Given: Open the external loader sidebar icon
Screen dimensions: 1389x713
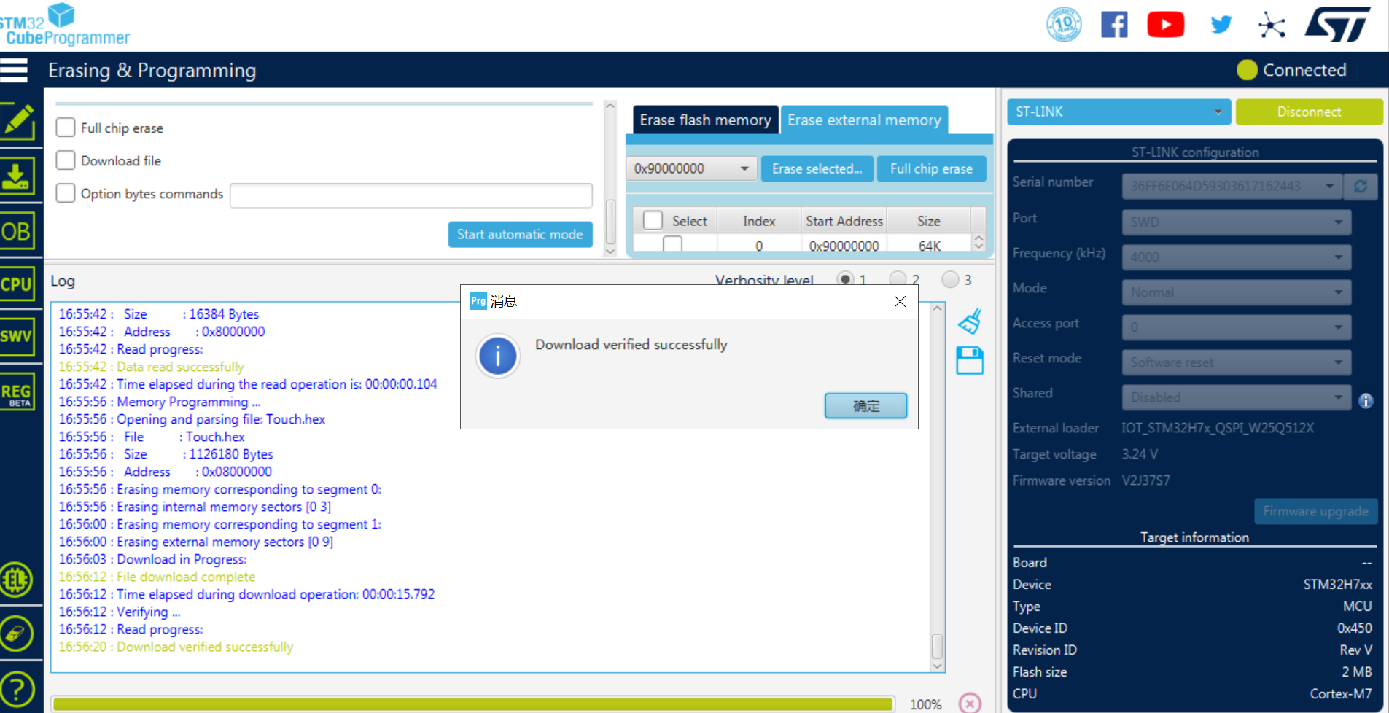Looking at the screenshot, I should pyautogui.click(x=17, y=634).
